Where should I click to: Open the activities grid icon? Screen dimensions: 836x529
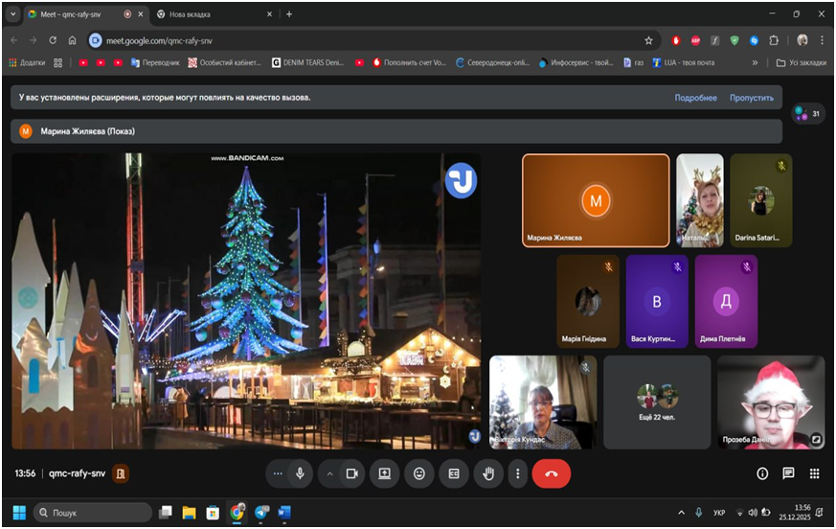814,473
